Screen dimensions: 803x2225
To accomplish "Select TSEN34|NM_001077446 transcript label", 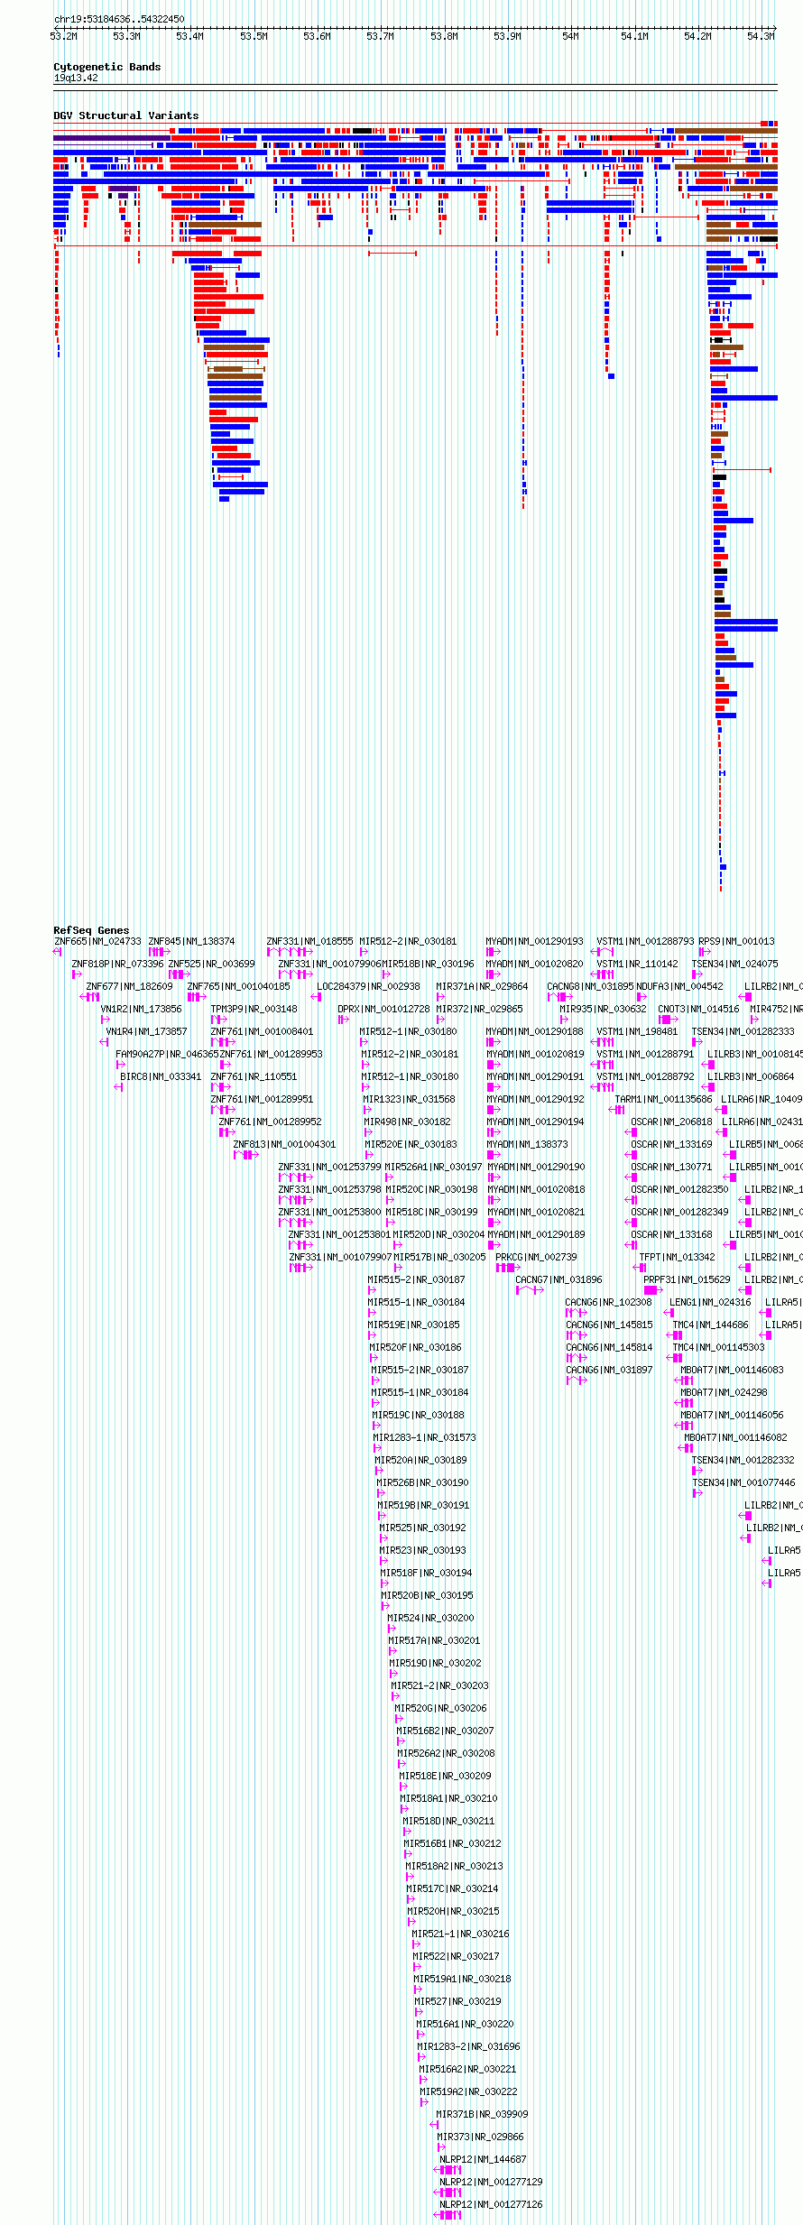I will coord(743,1482).
